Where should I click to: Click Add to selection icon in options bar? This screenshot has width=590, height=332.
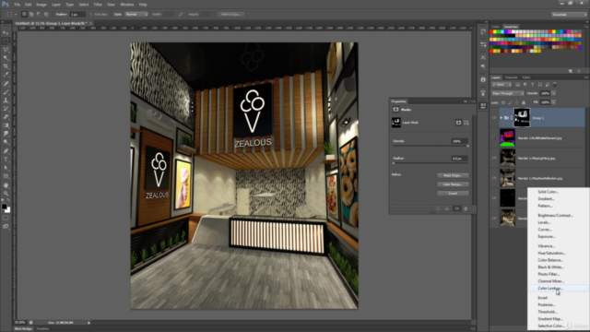31,15
